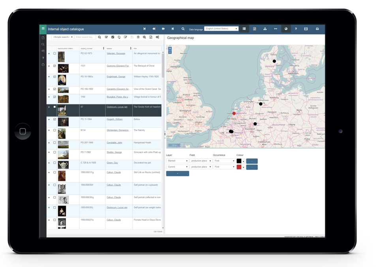Change the Data language dropdown
The image size is (379, 267).
(221, 29)
